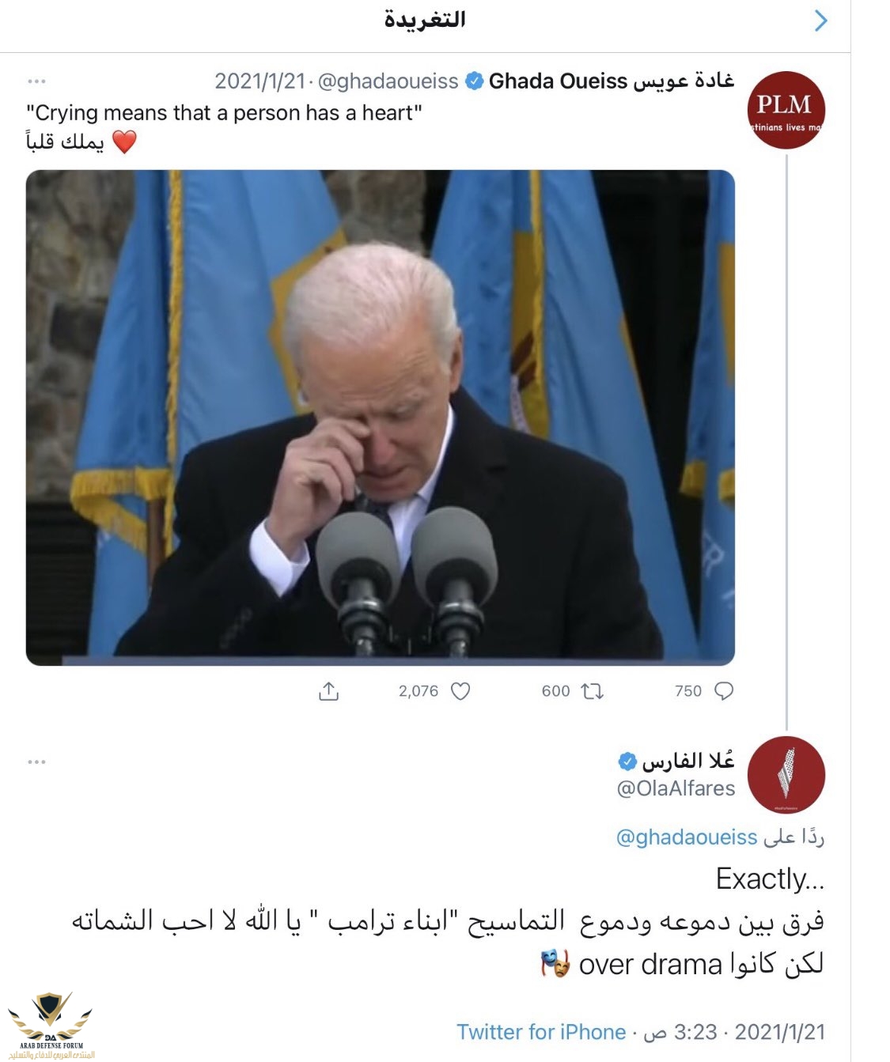The width and height of the screenshot is (890, 1062).
Task: Open the @OlaAlfares handle
Action: click(676, 788)
